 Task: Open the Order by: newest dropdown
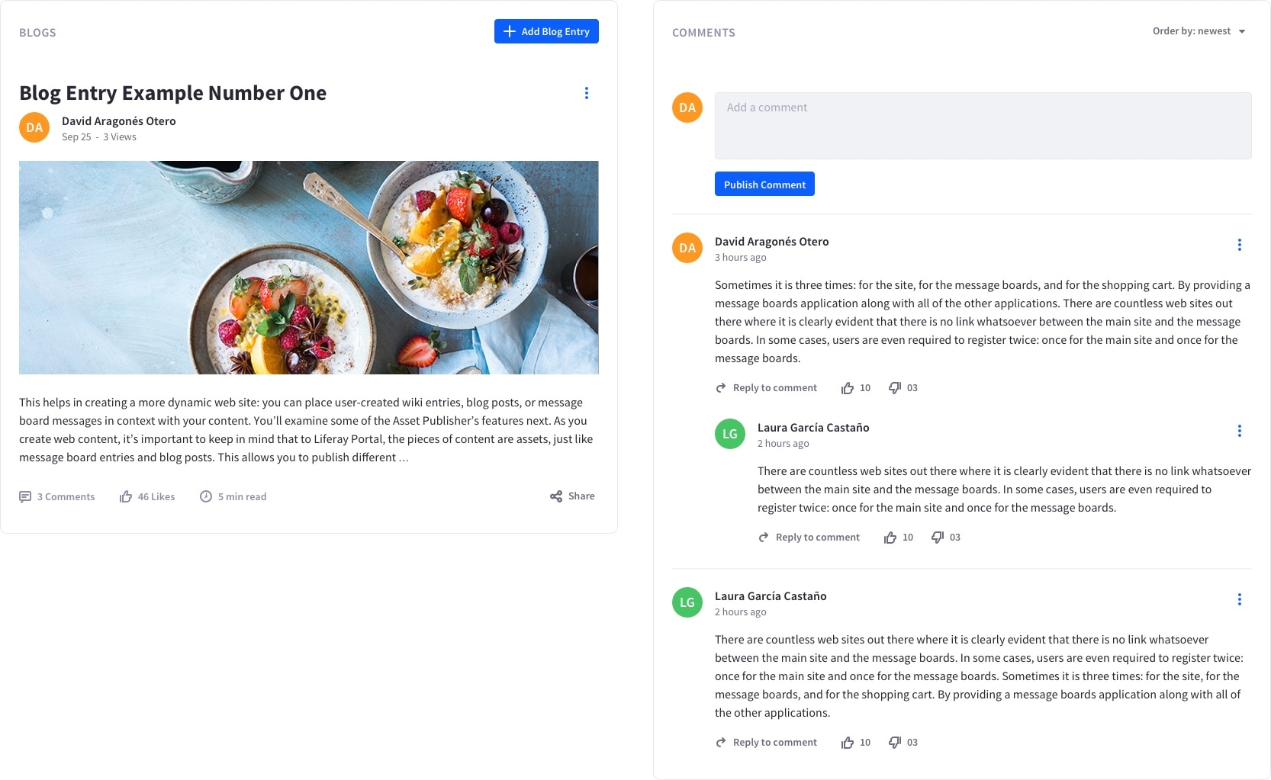tap(1198, 31)
